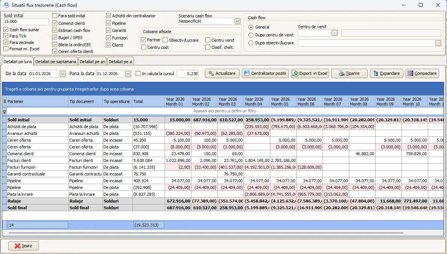Toggle the Cereri oferta clienti checkbox
The image size is (447, 254).
55,51
